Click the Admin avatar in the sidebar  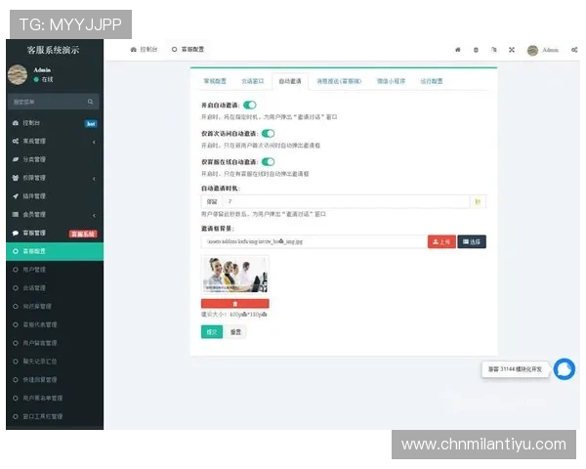(x=18, y=74)
